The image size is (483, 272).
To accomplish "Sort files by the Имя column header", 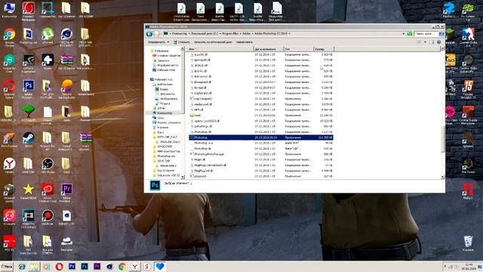I will click(x=220, y=49).
